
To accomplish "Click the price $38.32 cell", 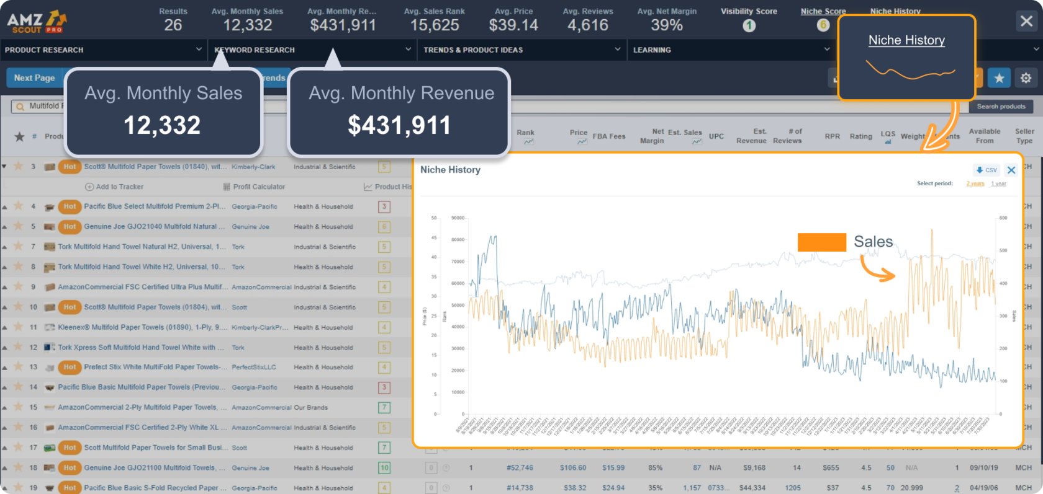I will (x=574, y=488).
